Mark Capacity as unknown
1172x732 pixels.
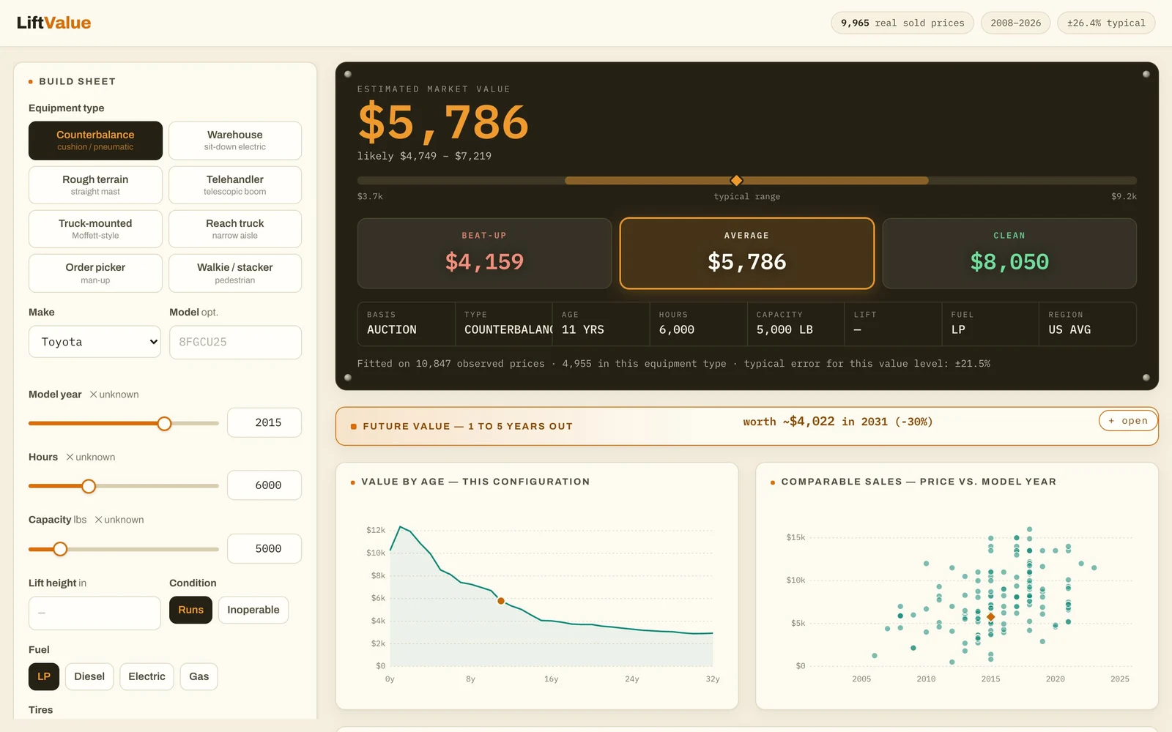[119, 520]
